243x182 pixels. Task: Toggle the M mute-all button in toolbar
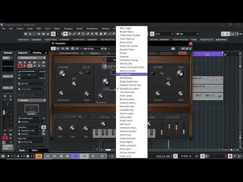pyautogui.click(x=26, y=34)
